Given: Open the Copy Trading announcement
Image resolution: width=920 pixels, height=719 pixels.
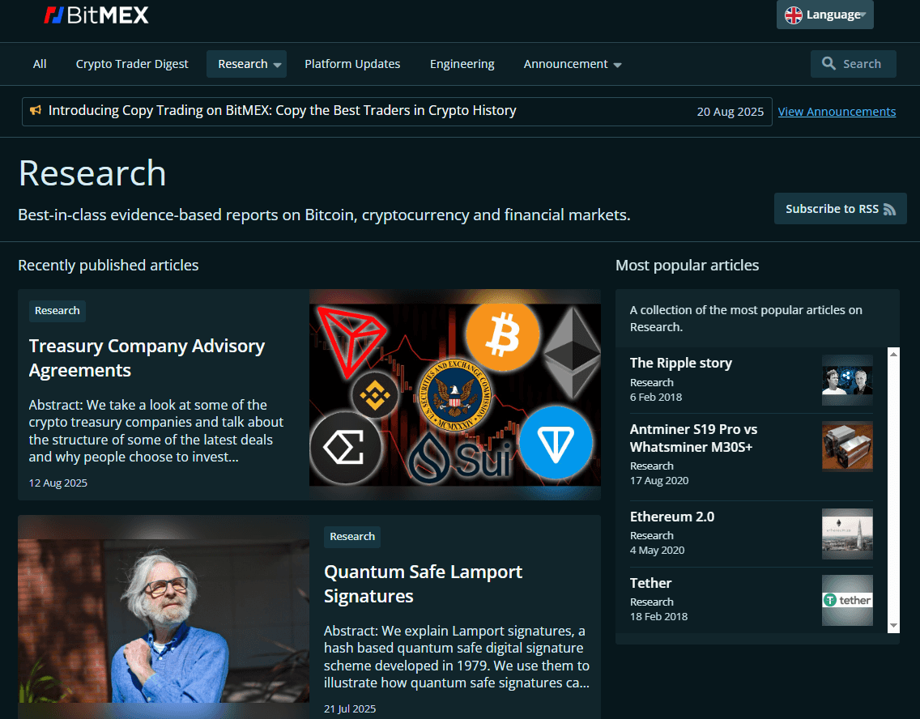Looking at the screenshot, I should [282, 110].
